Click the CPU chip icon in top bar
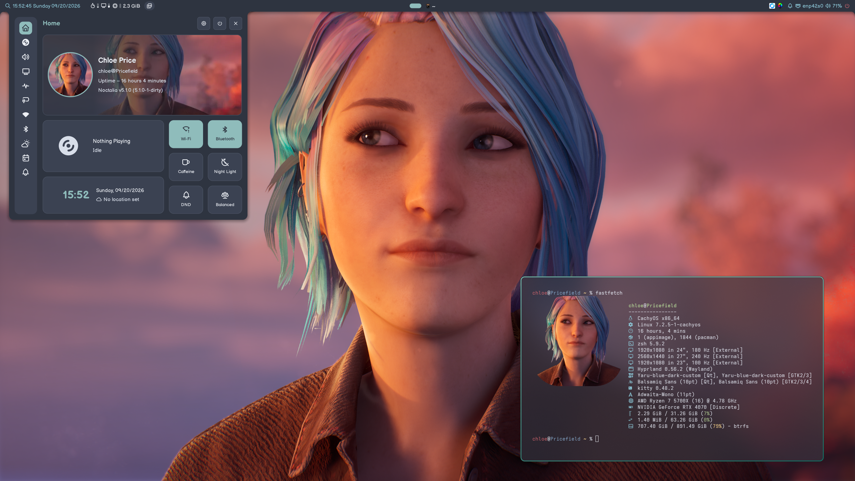Image resolution: width=855 pixels, height=481 pixels. click(115, 6)
